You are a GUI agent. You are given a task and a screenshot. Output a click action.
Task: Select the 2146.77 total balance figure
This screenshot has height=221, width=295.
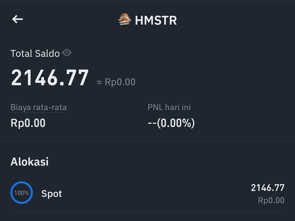(50, 78)
